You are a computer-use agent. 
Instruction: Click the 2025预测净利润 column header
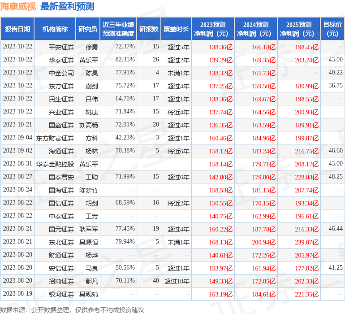tap(299, 29)
